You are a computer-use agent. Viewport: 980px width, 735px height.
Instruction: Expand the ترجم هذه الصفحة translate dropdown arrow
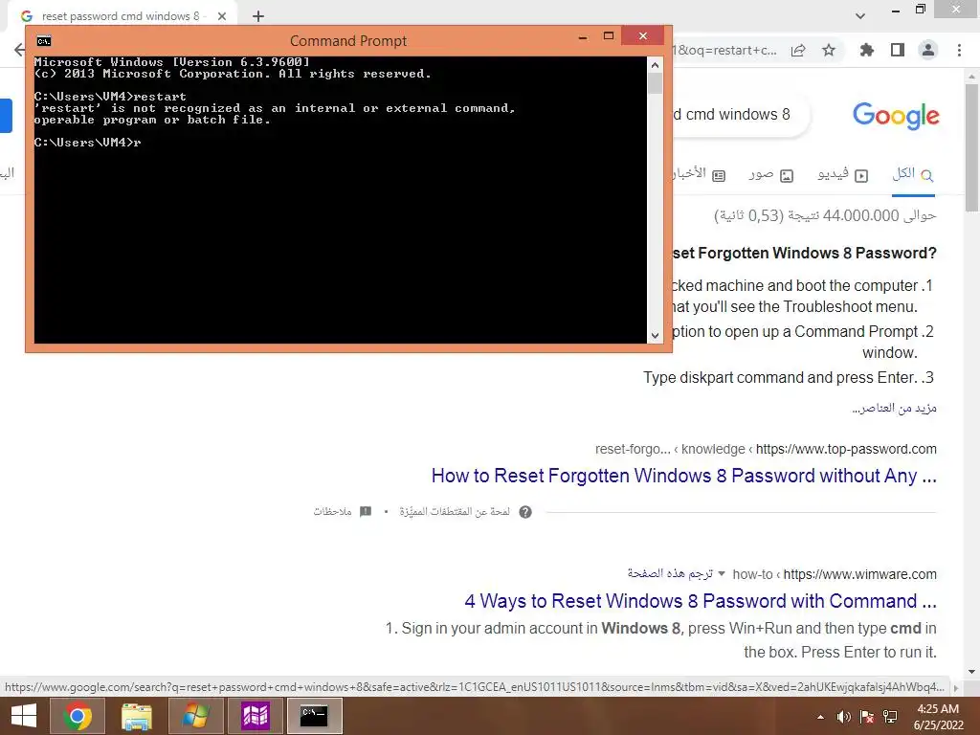(722, 574)
